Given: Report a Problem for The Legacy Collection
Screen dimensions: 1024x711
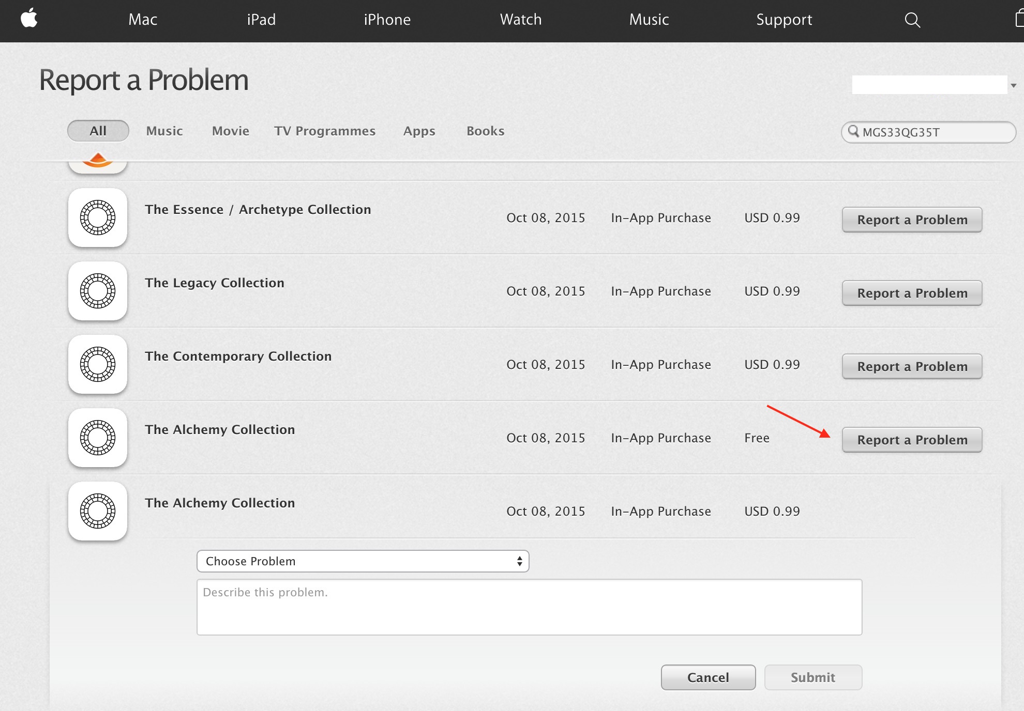Looking at the screenshot, I should tap(912, 293).
